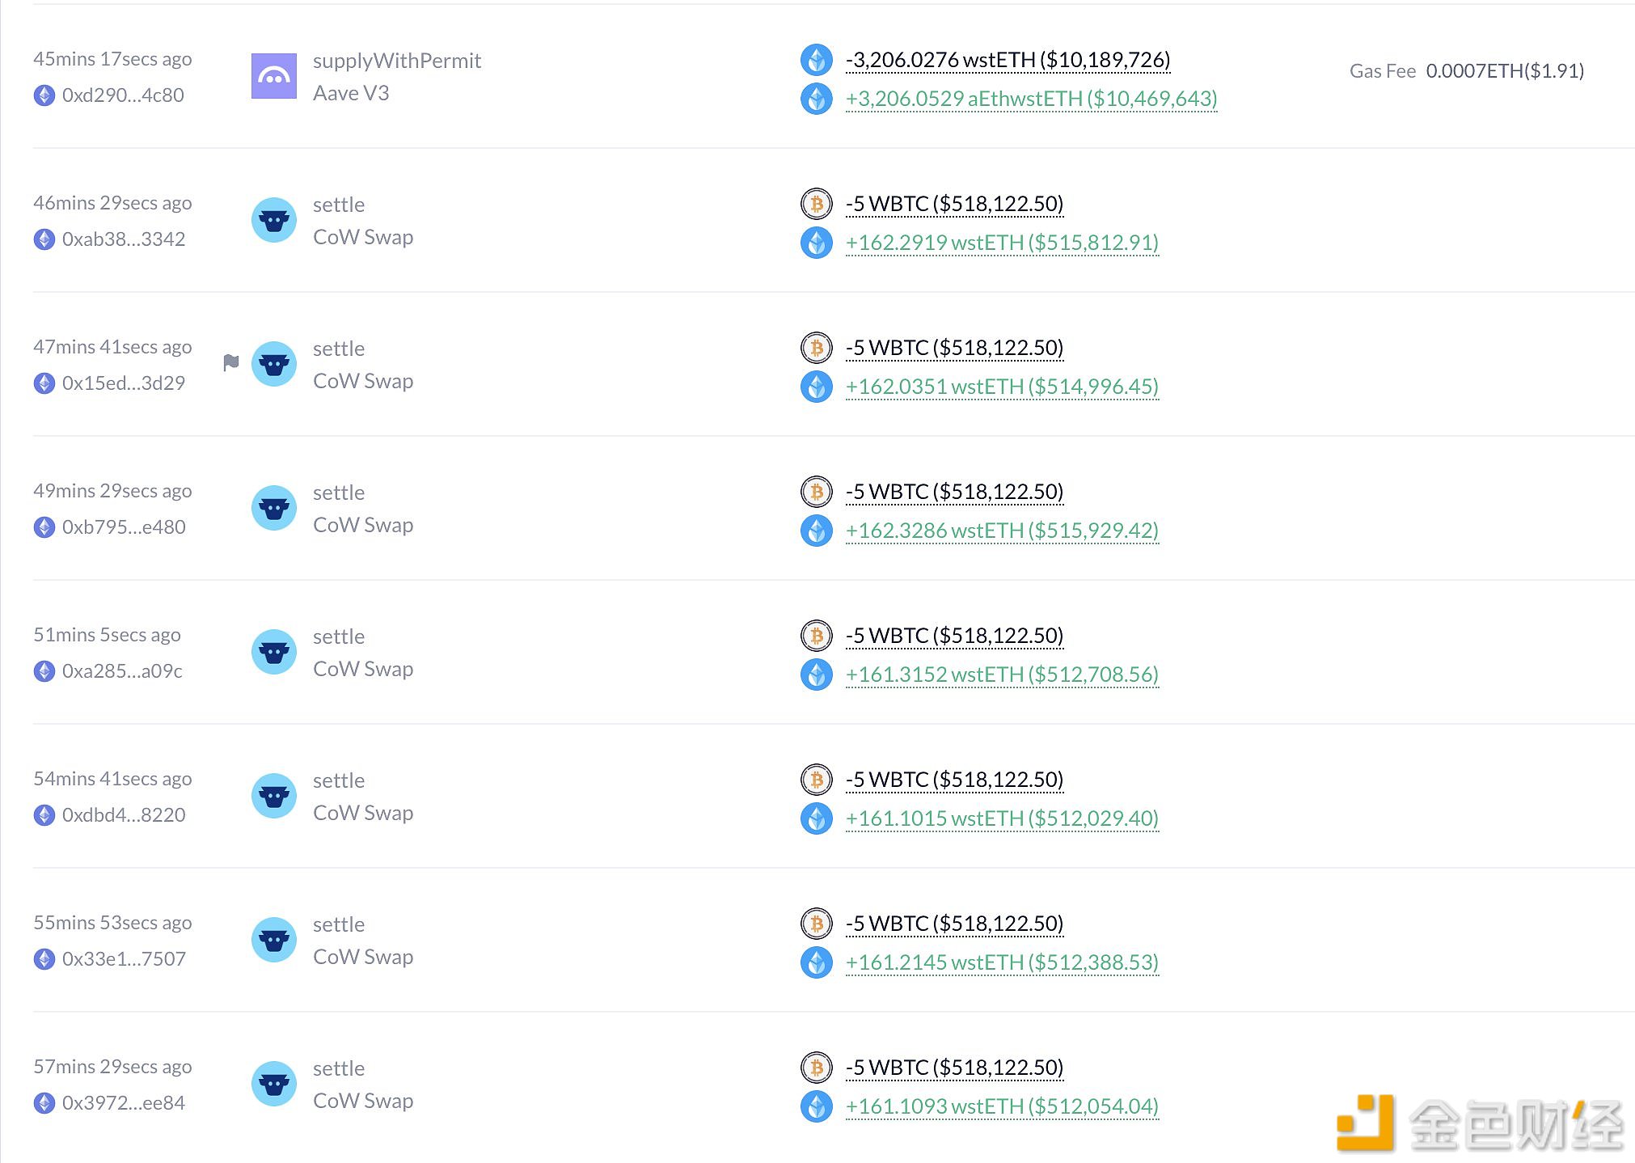Viewport: 1635px width, 1163px height.
Task: Click WBTC coin icon in 55mins 53secs row
Action: coord(817,924)
